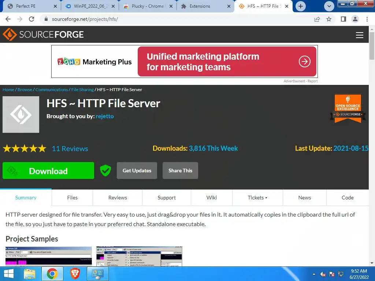The height and width of the screenshot is (281, 375).
Task: Open the control panel taskbar icon
Action: click(x=97, y=274)
